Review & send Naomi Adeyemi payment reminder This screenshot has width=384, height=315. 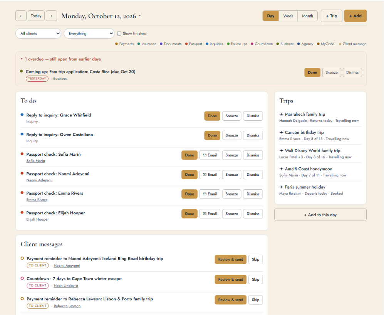[230, 259]
